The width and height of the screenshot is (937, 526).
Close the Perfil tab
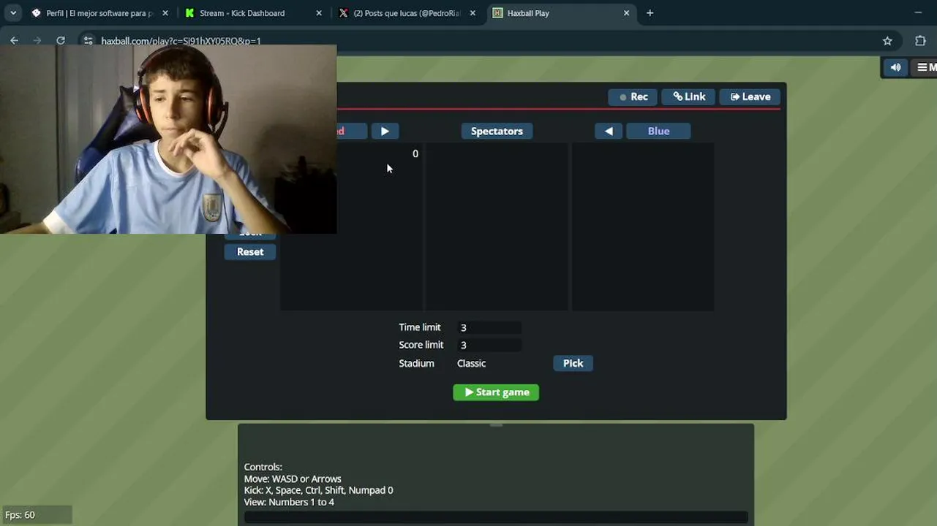(x=165, y=13)
